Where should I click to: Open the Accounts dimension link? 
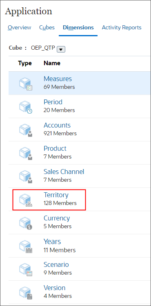pyautogui.click(x=57, y=125)
